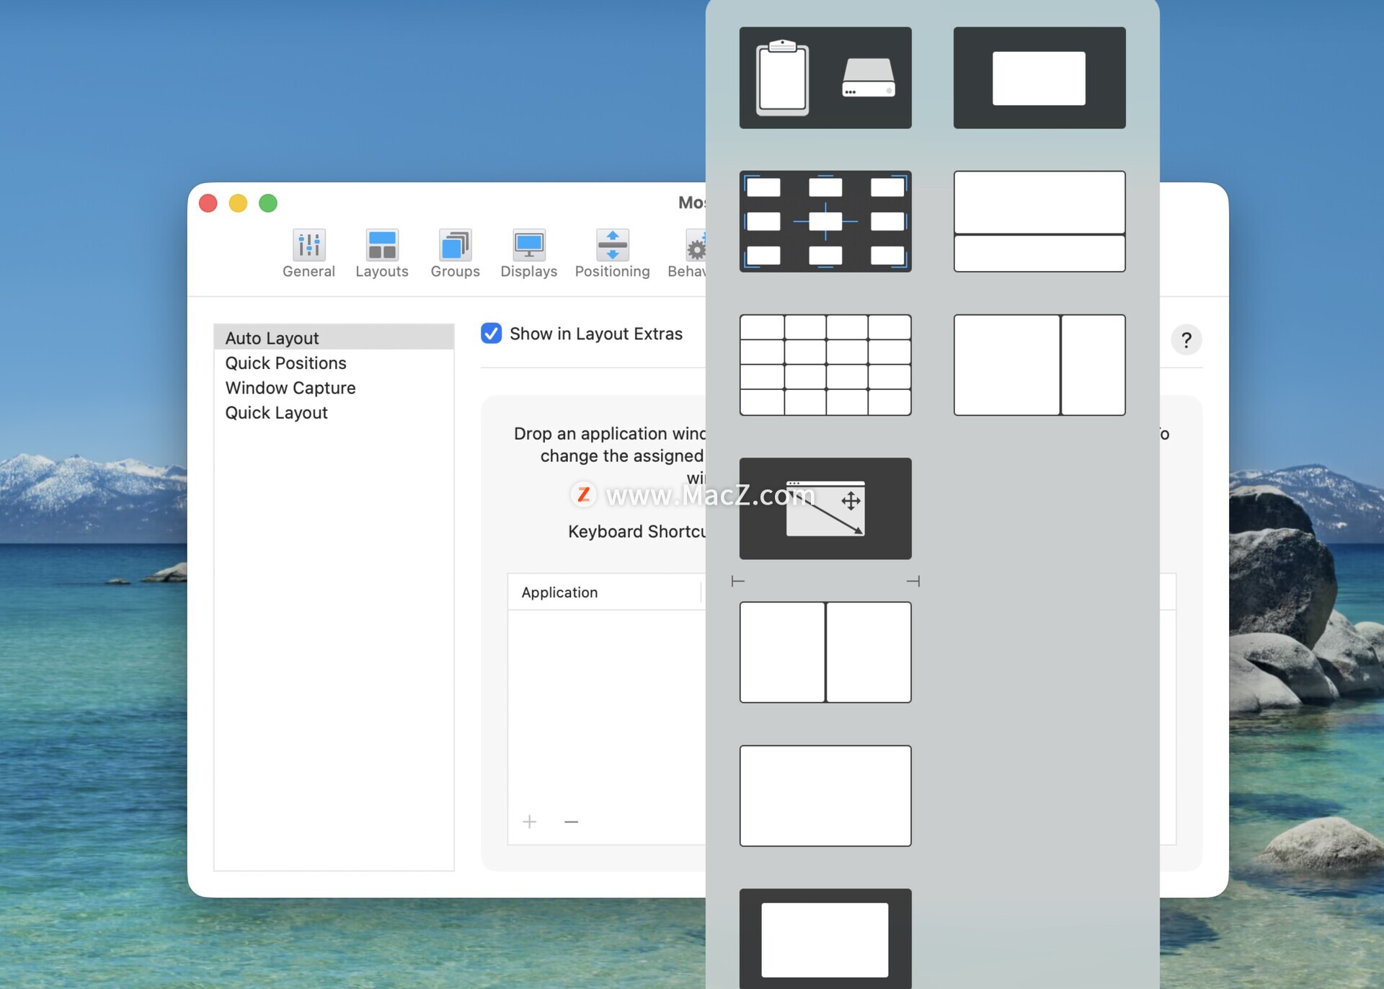This screenshot has height=989, width=1384.
Task: Choose Window Capture from sidebar
Action: click(290, 388)
